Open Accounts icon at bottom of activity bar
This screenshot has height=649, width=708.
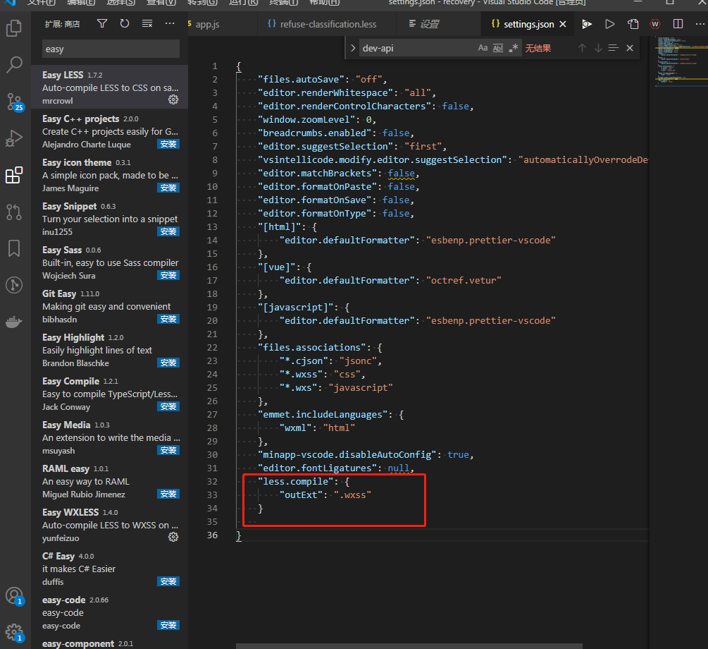coord(14,595)
